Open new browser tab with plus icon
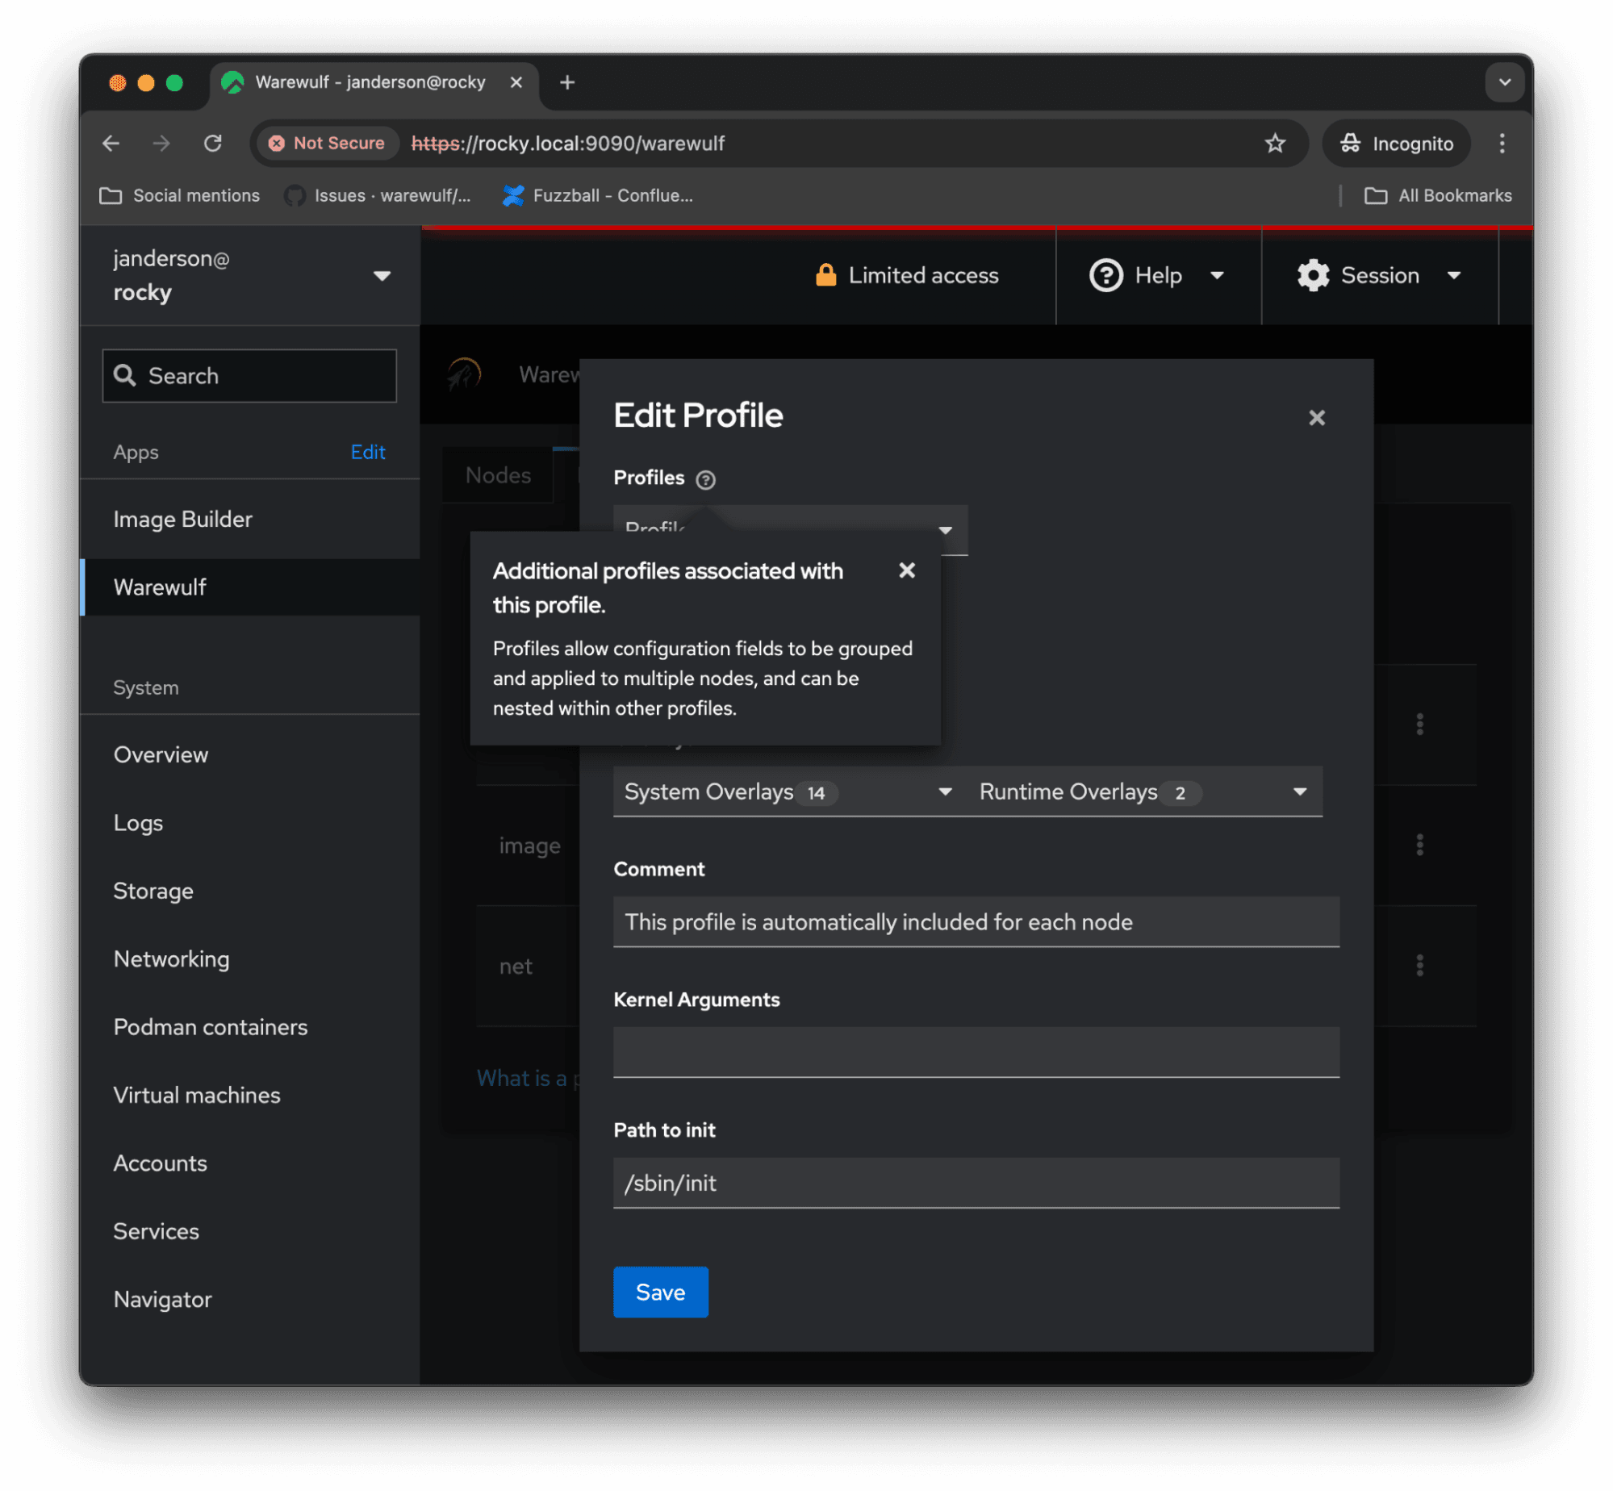 click(567, 82)
